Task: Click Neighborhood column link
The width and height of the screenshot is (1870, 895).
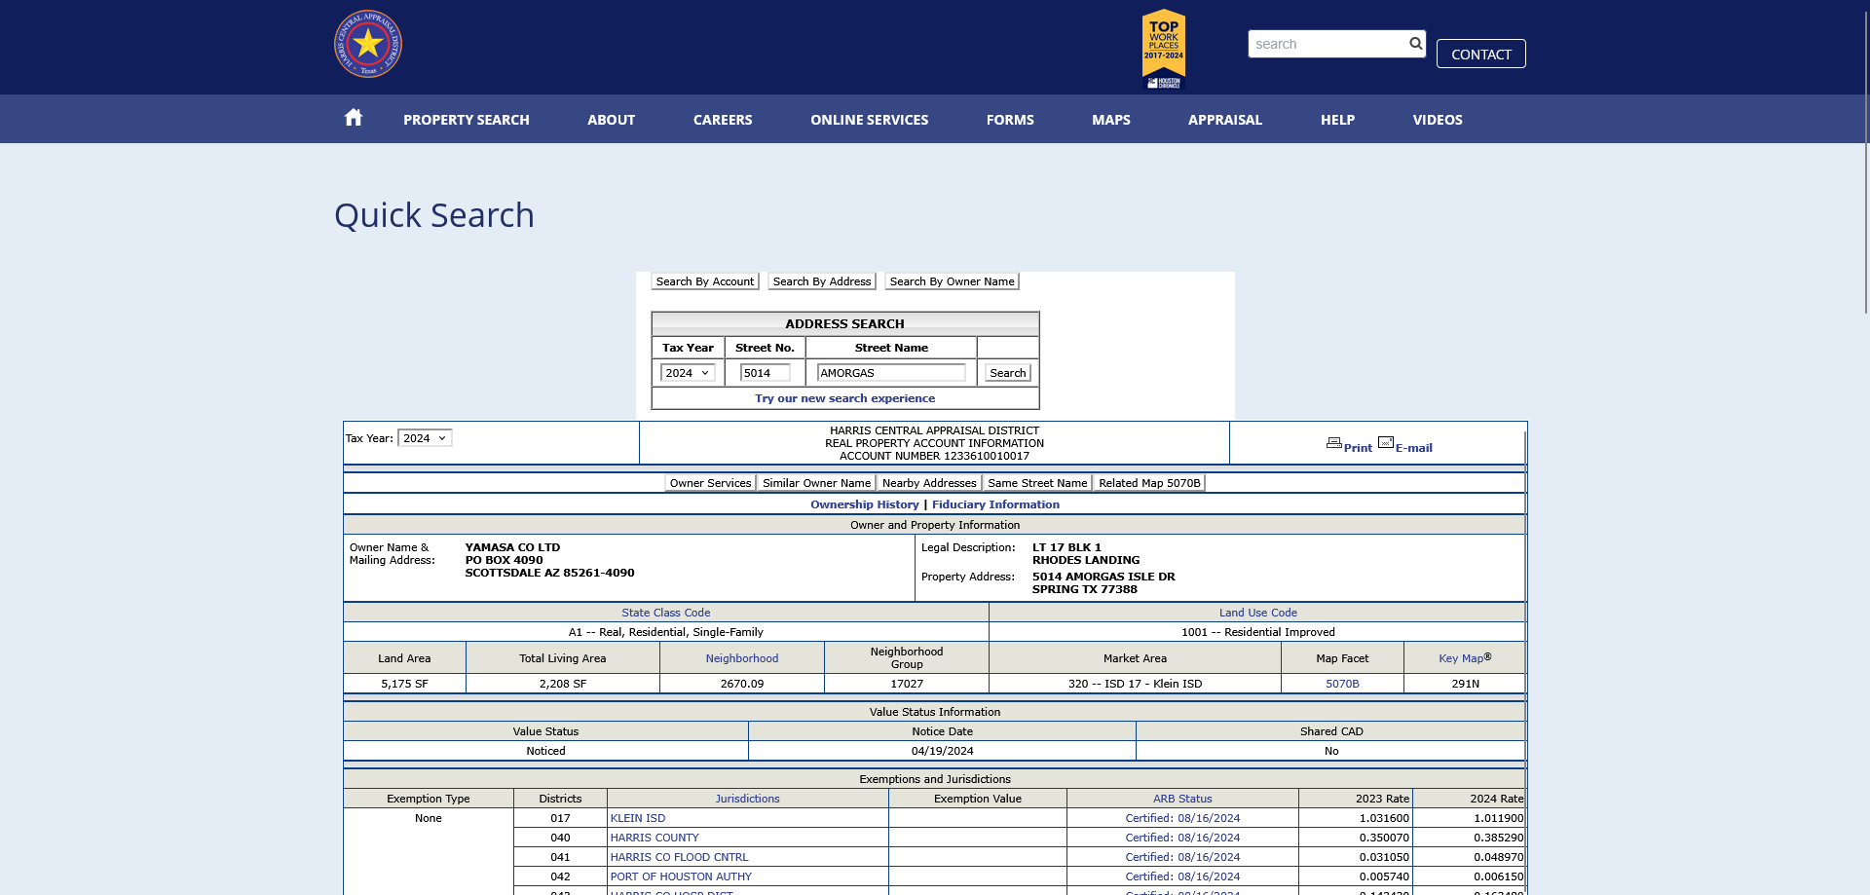Action: 742,658
